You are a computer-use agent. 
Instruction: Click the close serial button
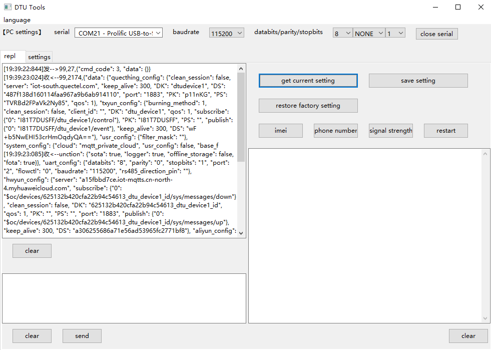(x=436, y=34)
